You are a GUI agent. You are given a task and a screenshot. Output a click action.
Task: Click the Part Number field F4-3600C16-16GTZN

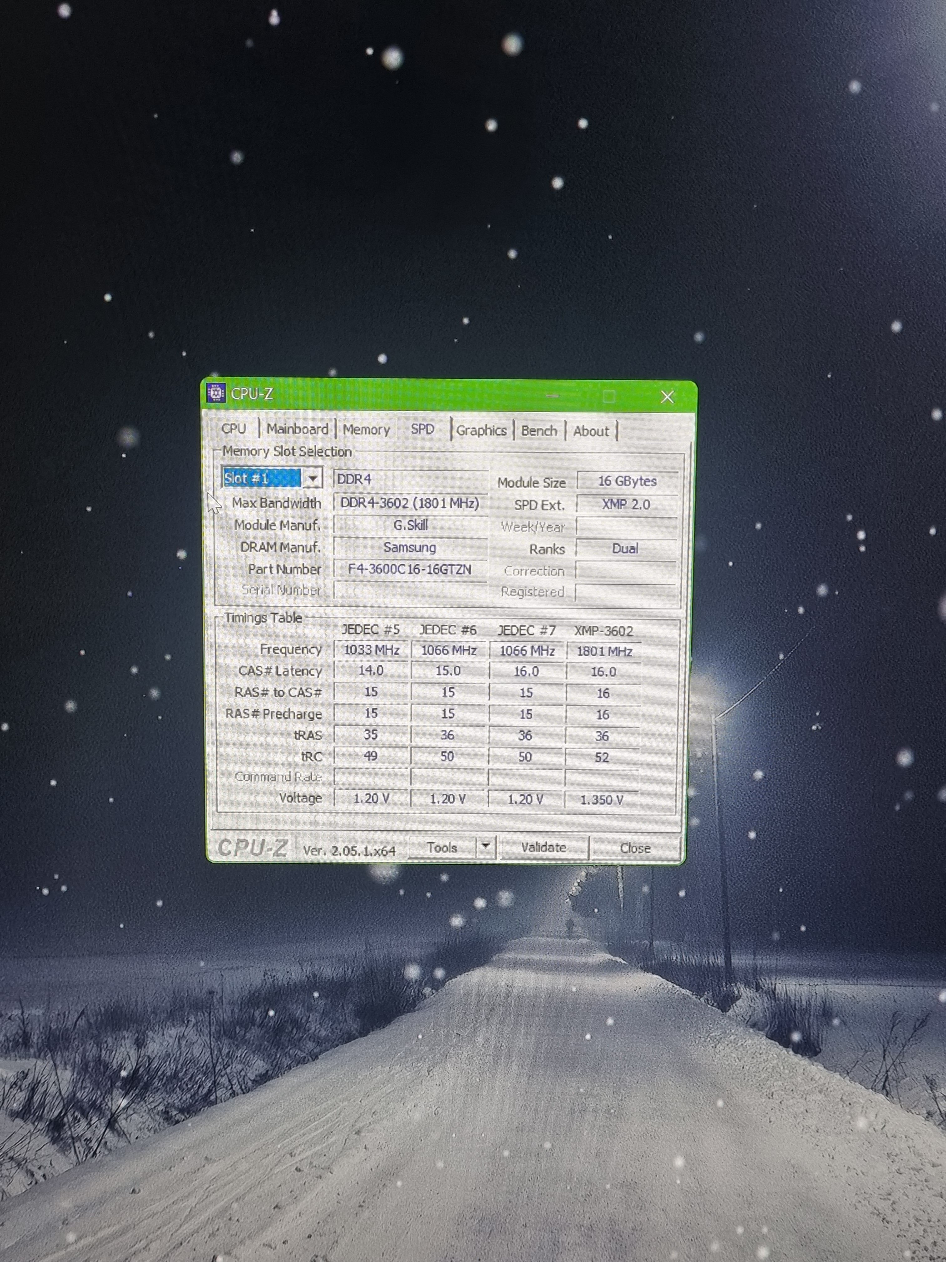coord(409,569)
